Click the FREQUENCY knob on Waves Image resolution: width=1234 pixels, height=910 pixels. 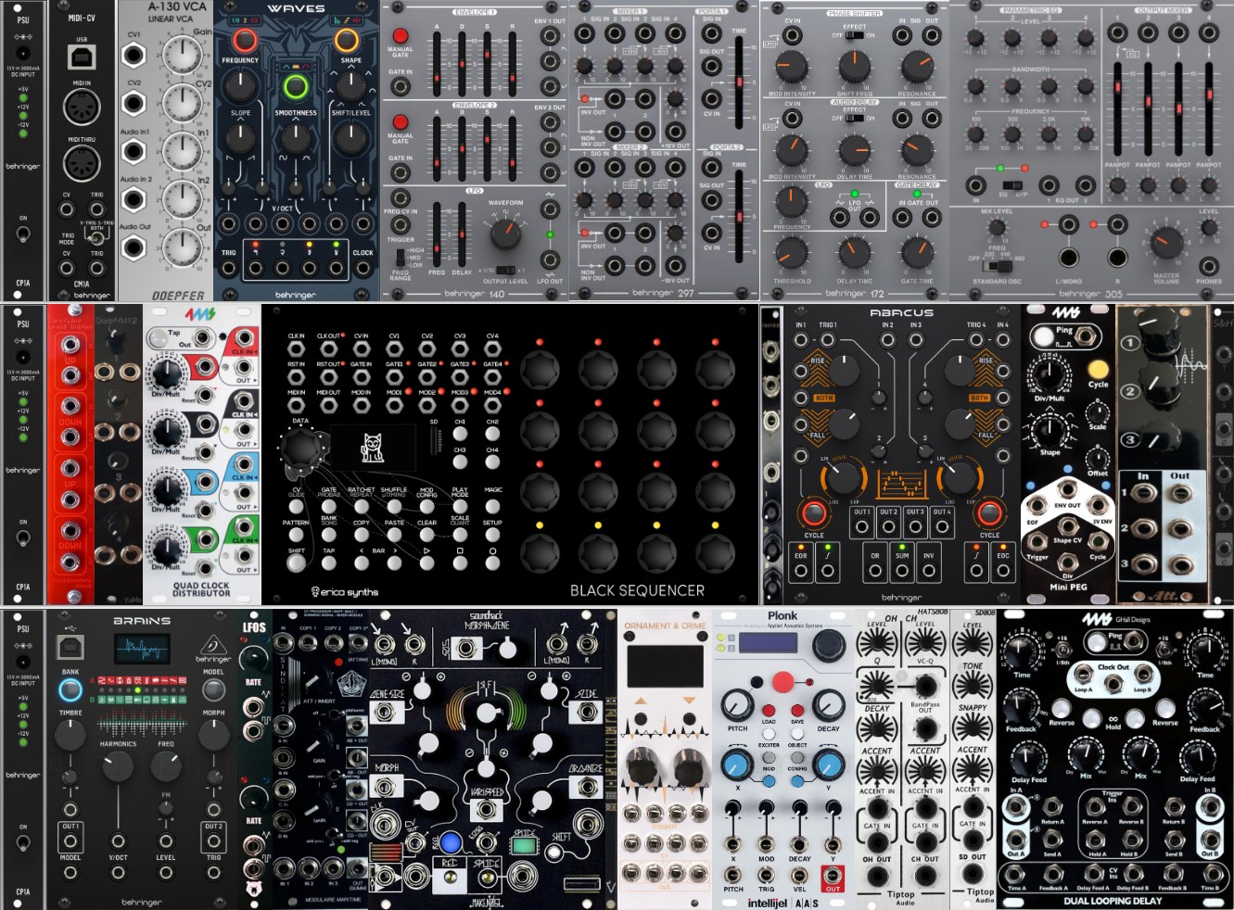240,86
